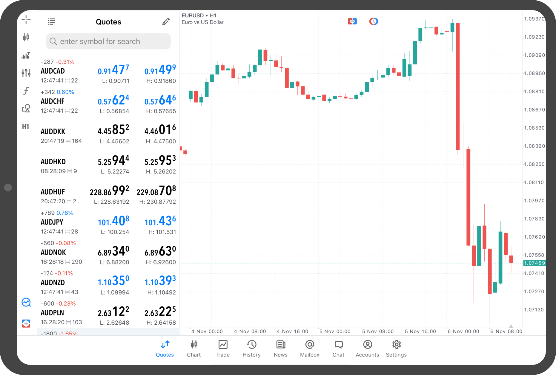Open the drawing objects shapes icon
Screen dimensions: 556x375
pos(26,109)
